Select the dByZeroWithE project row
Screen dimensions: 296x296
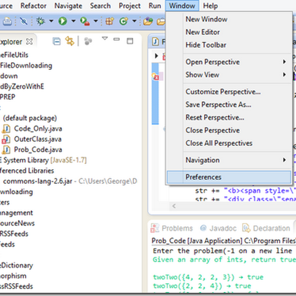pos(22,87)
